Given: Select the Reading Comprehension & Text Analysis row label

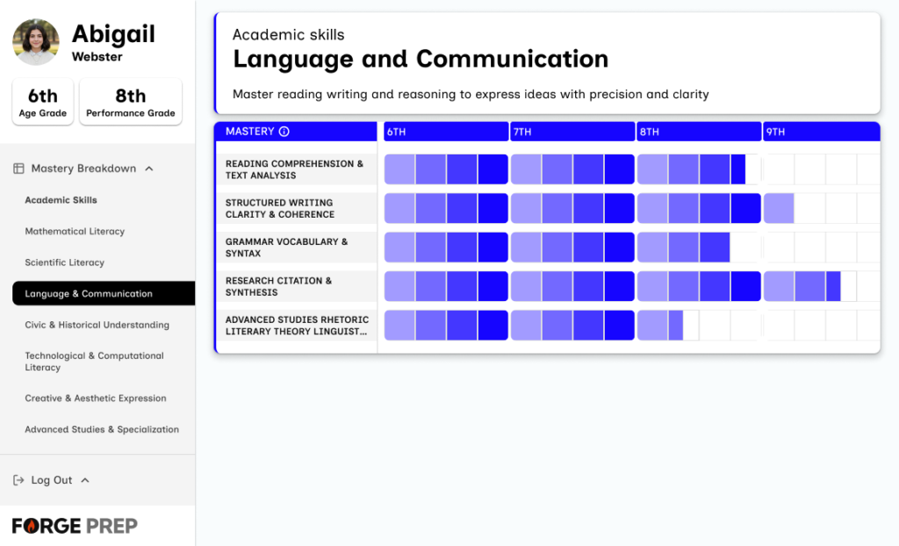Looking at the screenshot, I should click(294, 169).
